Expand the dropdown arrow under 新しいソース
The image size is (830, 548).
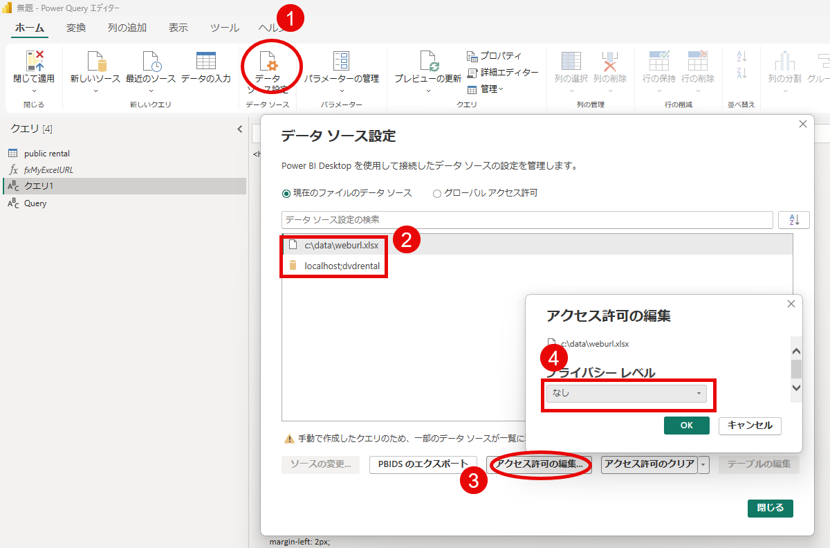click(95, 91)
